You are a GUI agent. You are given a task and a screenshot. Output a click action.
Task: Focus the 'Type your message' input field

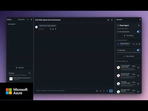pyautogui.click(x=65, y=91)
